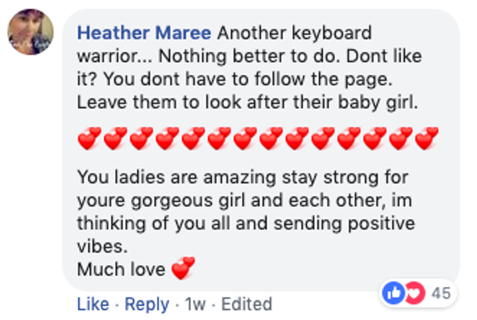Click the blue thumbs-up reaction icon

pyautogui.click(x=392, y=294)
